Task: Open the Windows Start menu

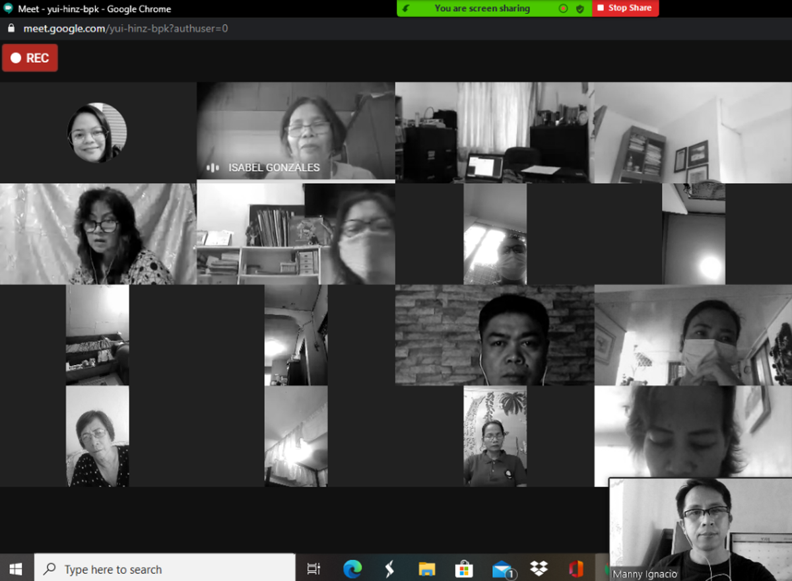Action: 16,568
